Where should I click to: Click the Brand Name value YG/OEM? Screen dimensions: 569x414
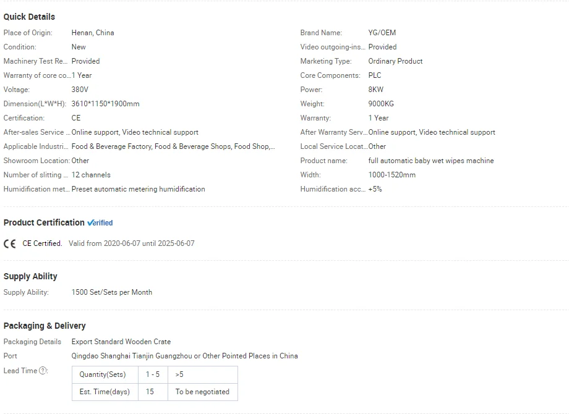pos(382,33)
